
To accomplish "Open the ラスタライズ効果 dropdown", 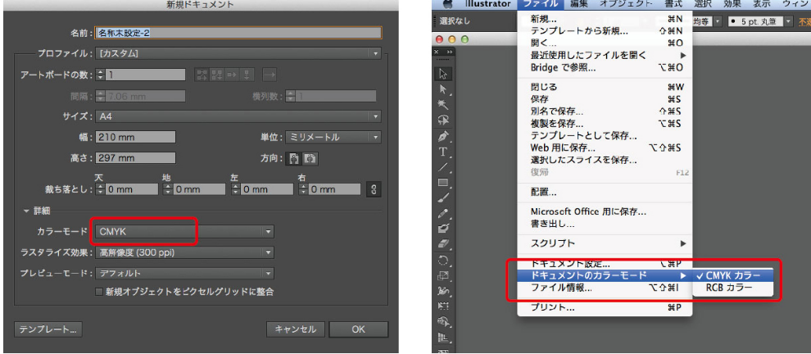I will click(x=184, y=252).
